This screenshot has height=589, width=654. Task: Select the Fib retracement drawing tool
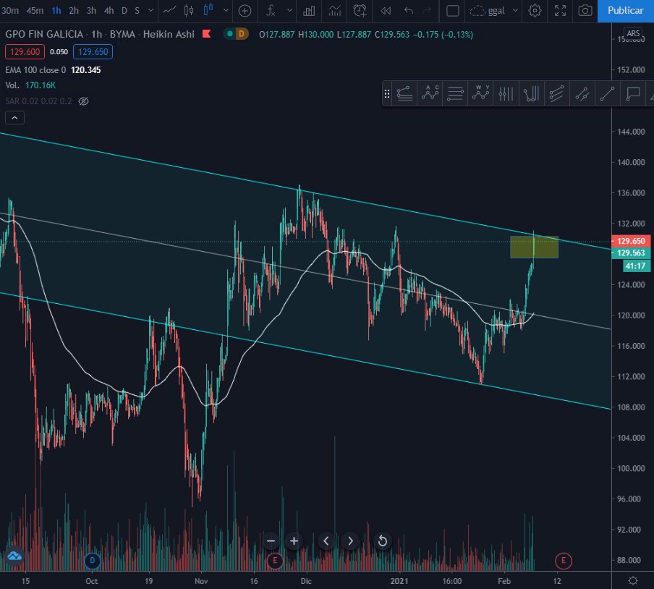click(404, 94)
